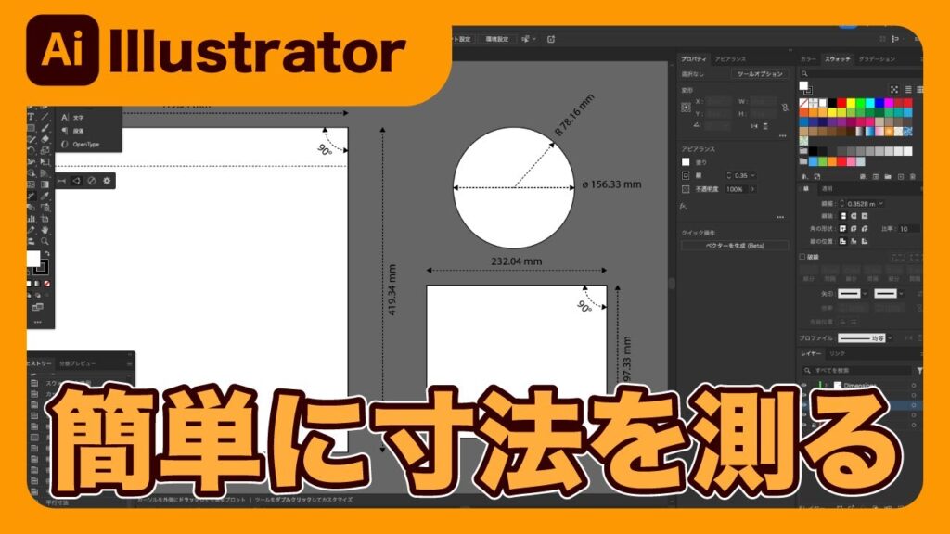The width and height of the screenshot is (950, 534).
Task: Choose the angle dimension tool in flyout
Action: click(x=76, y=181)
